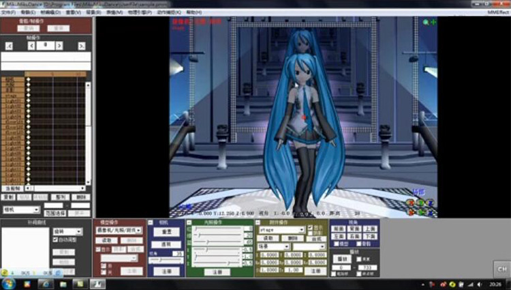Step forward one frame with right arrow
Image resolution: width=511 pixels, height=290 pixels.
click(x=59, y=46)
